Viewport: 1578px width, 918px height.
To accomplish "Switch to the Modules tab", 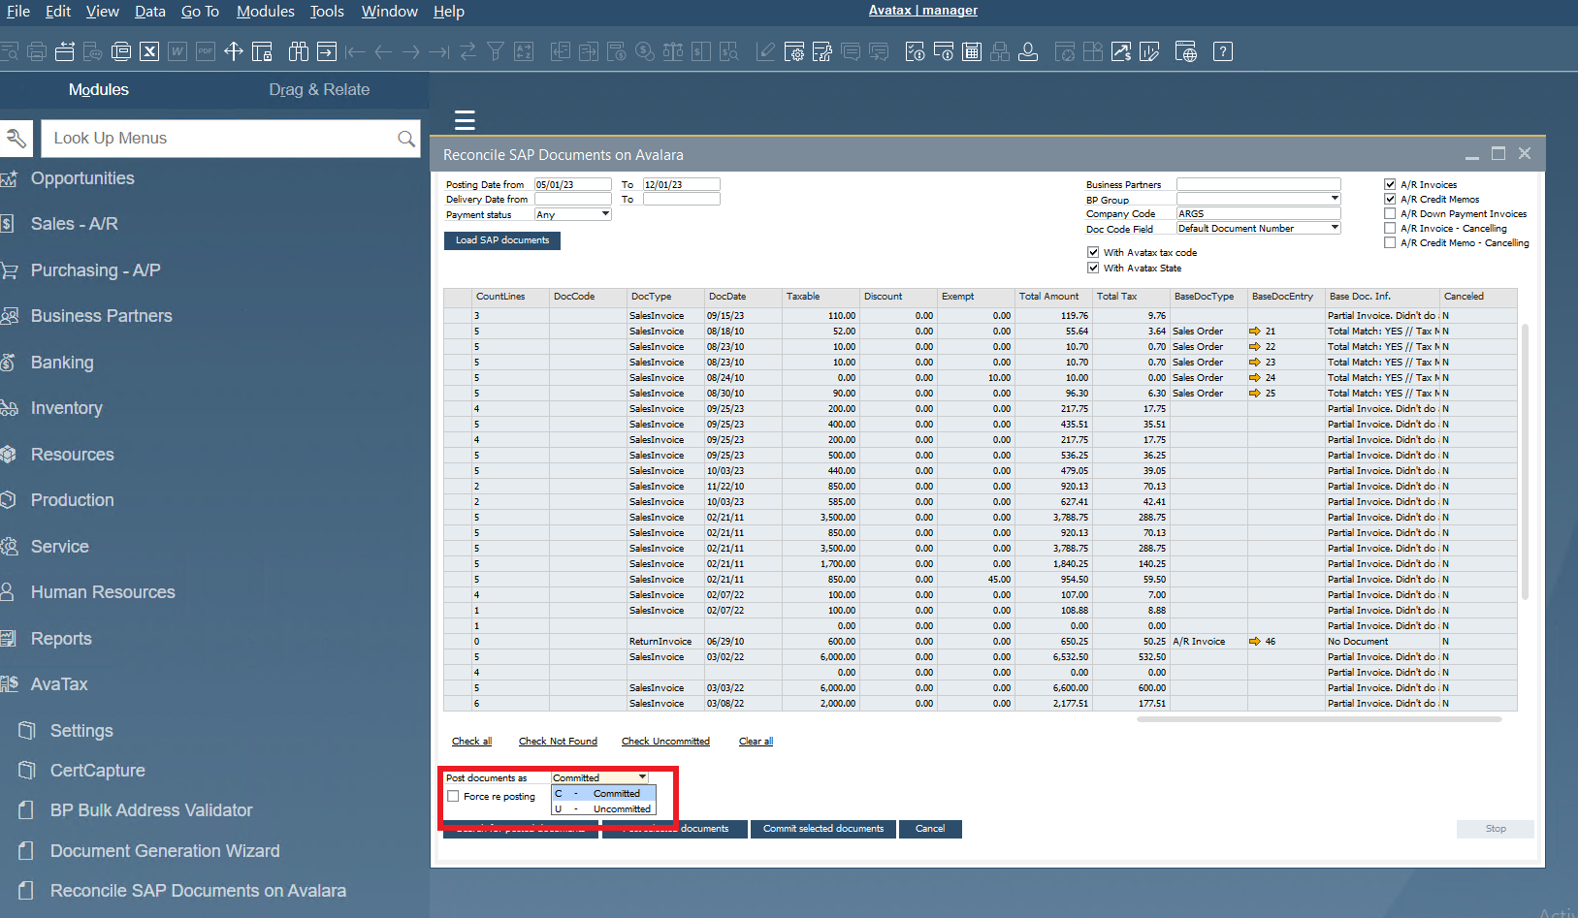I will [98, 89].
